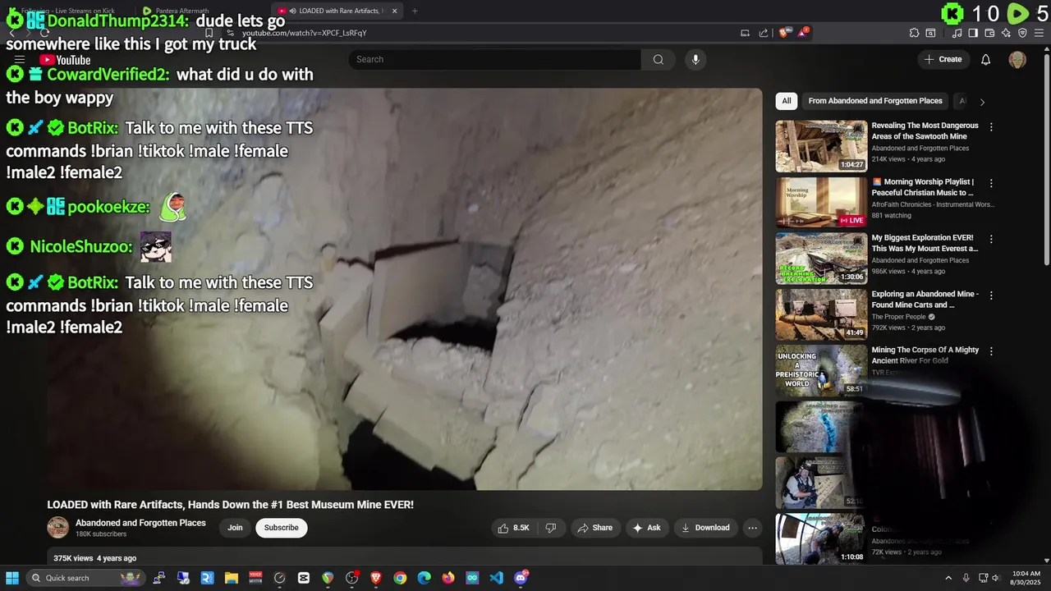Open Leo AI sparkle icon
The height and width of the screenshot is (591, 1051).
pyautogui.click(x=1006, y=33)
